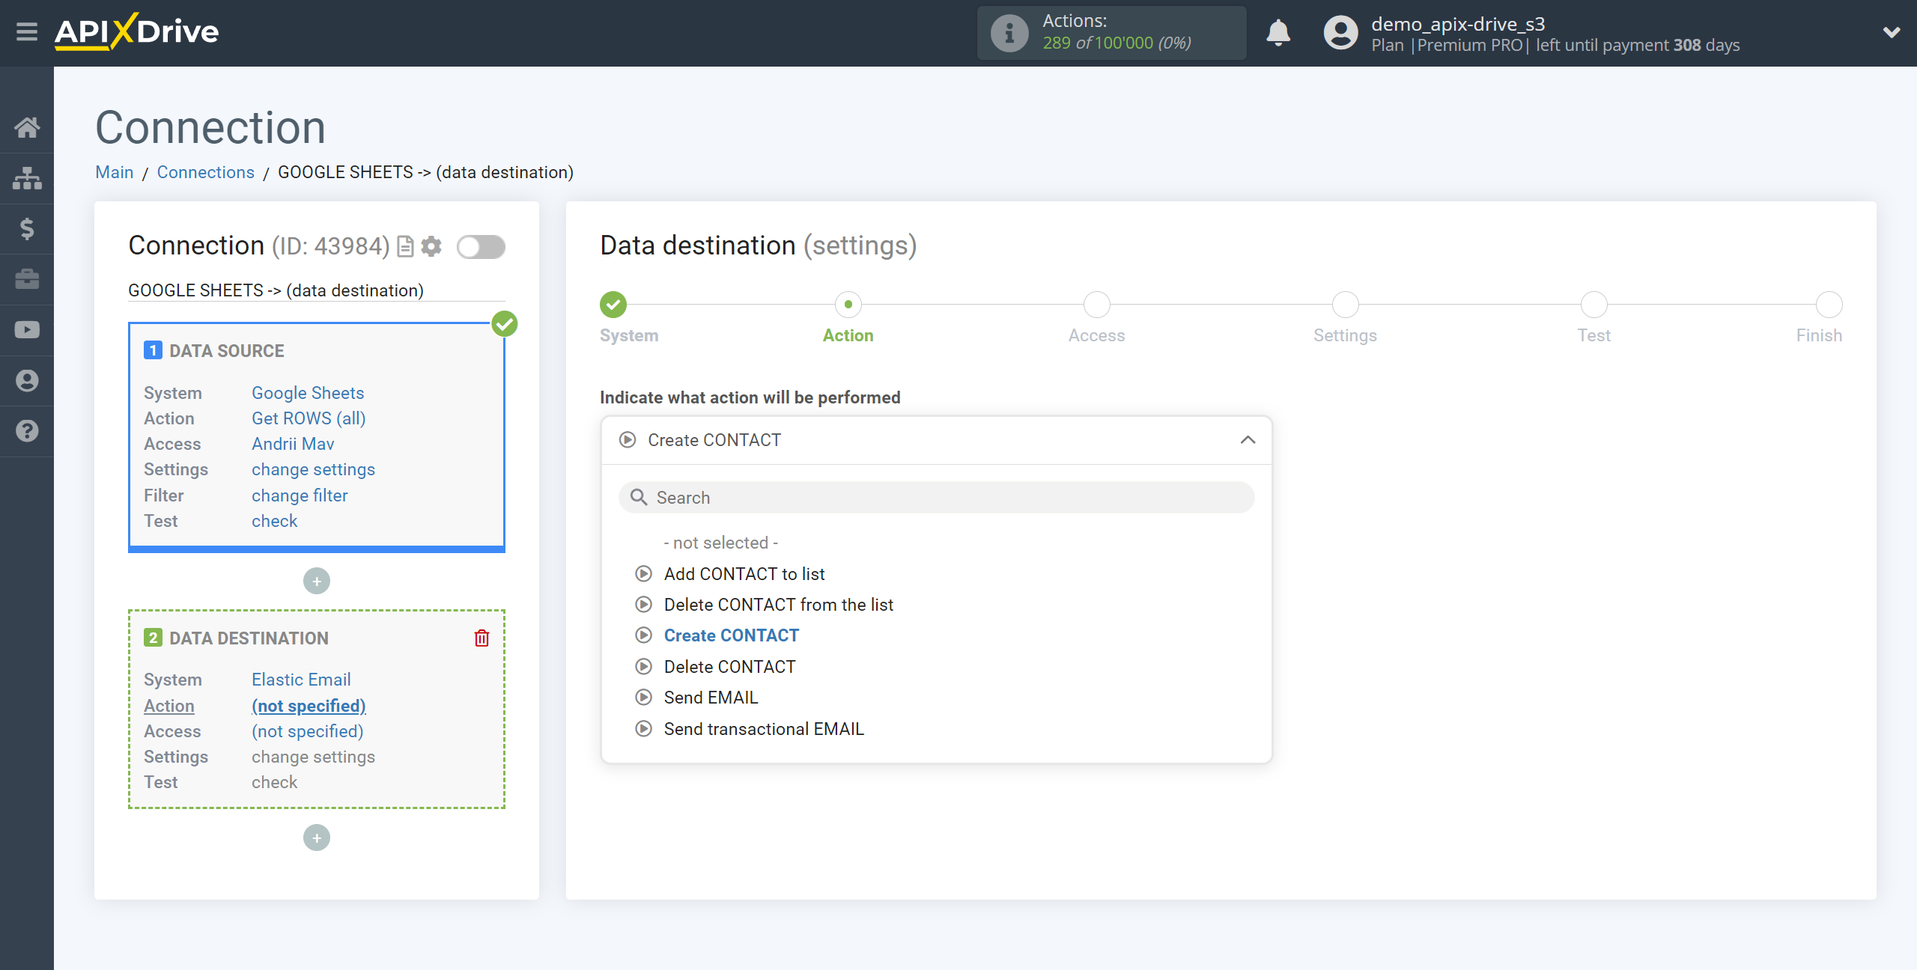Screen dimensions: 1917x970
Task: Click the connection notes document icon
Action: [405, 246]
